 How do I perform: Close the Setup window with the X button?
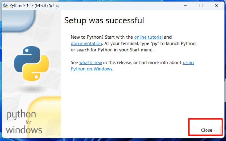pyautogui.click(x=217, y=5)
